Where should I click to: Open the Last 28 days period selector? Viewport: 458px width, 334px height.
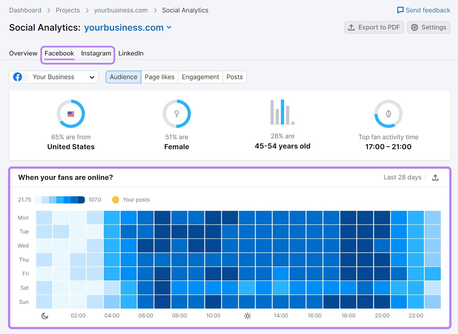(x=402, y=177)
